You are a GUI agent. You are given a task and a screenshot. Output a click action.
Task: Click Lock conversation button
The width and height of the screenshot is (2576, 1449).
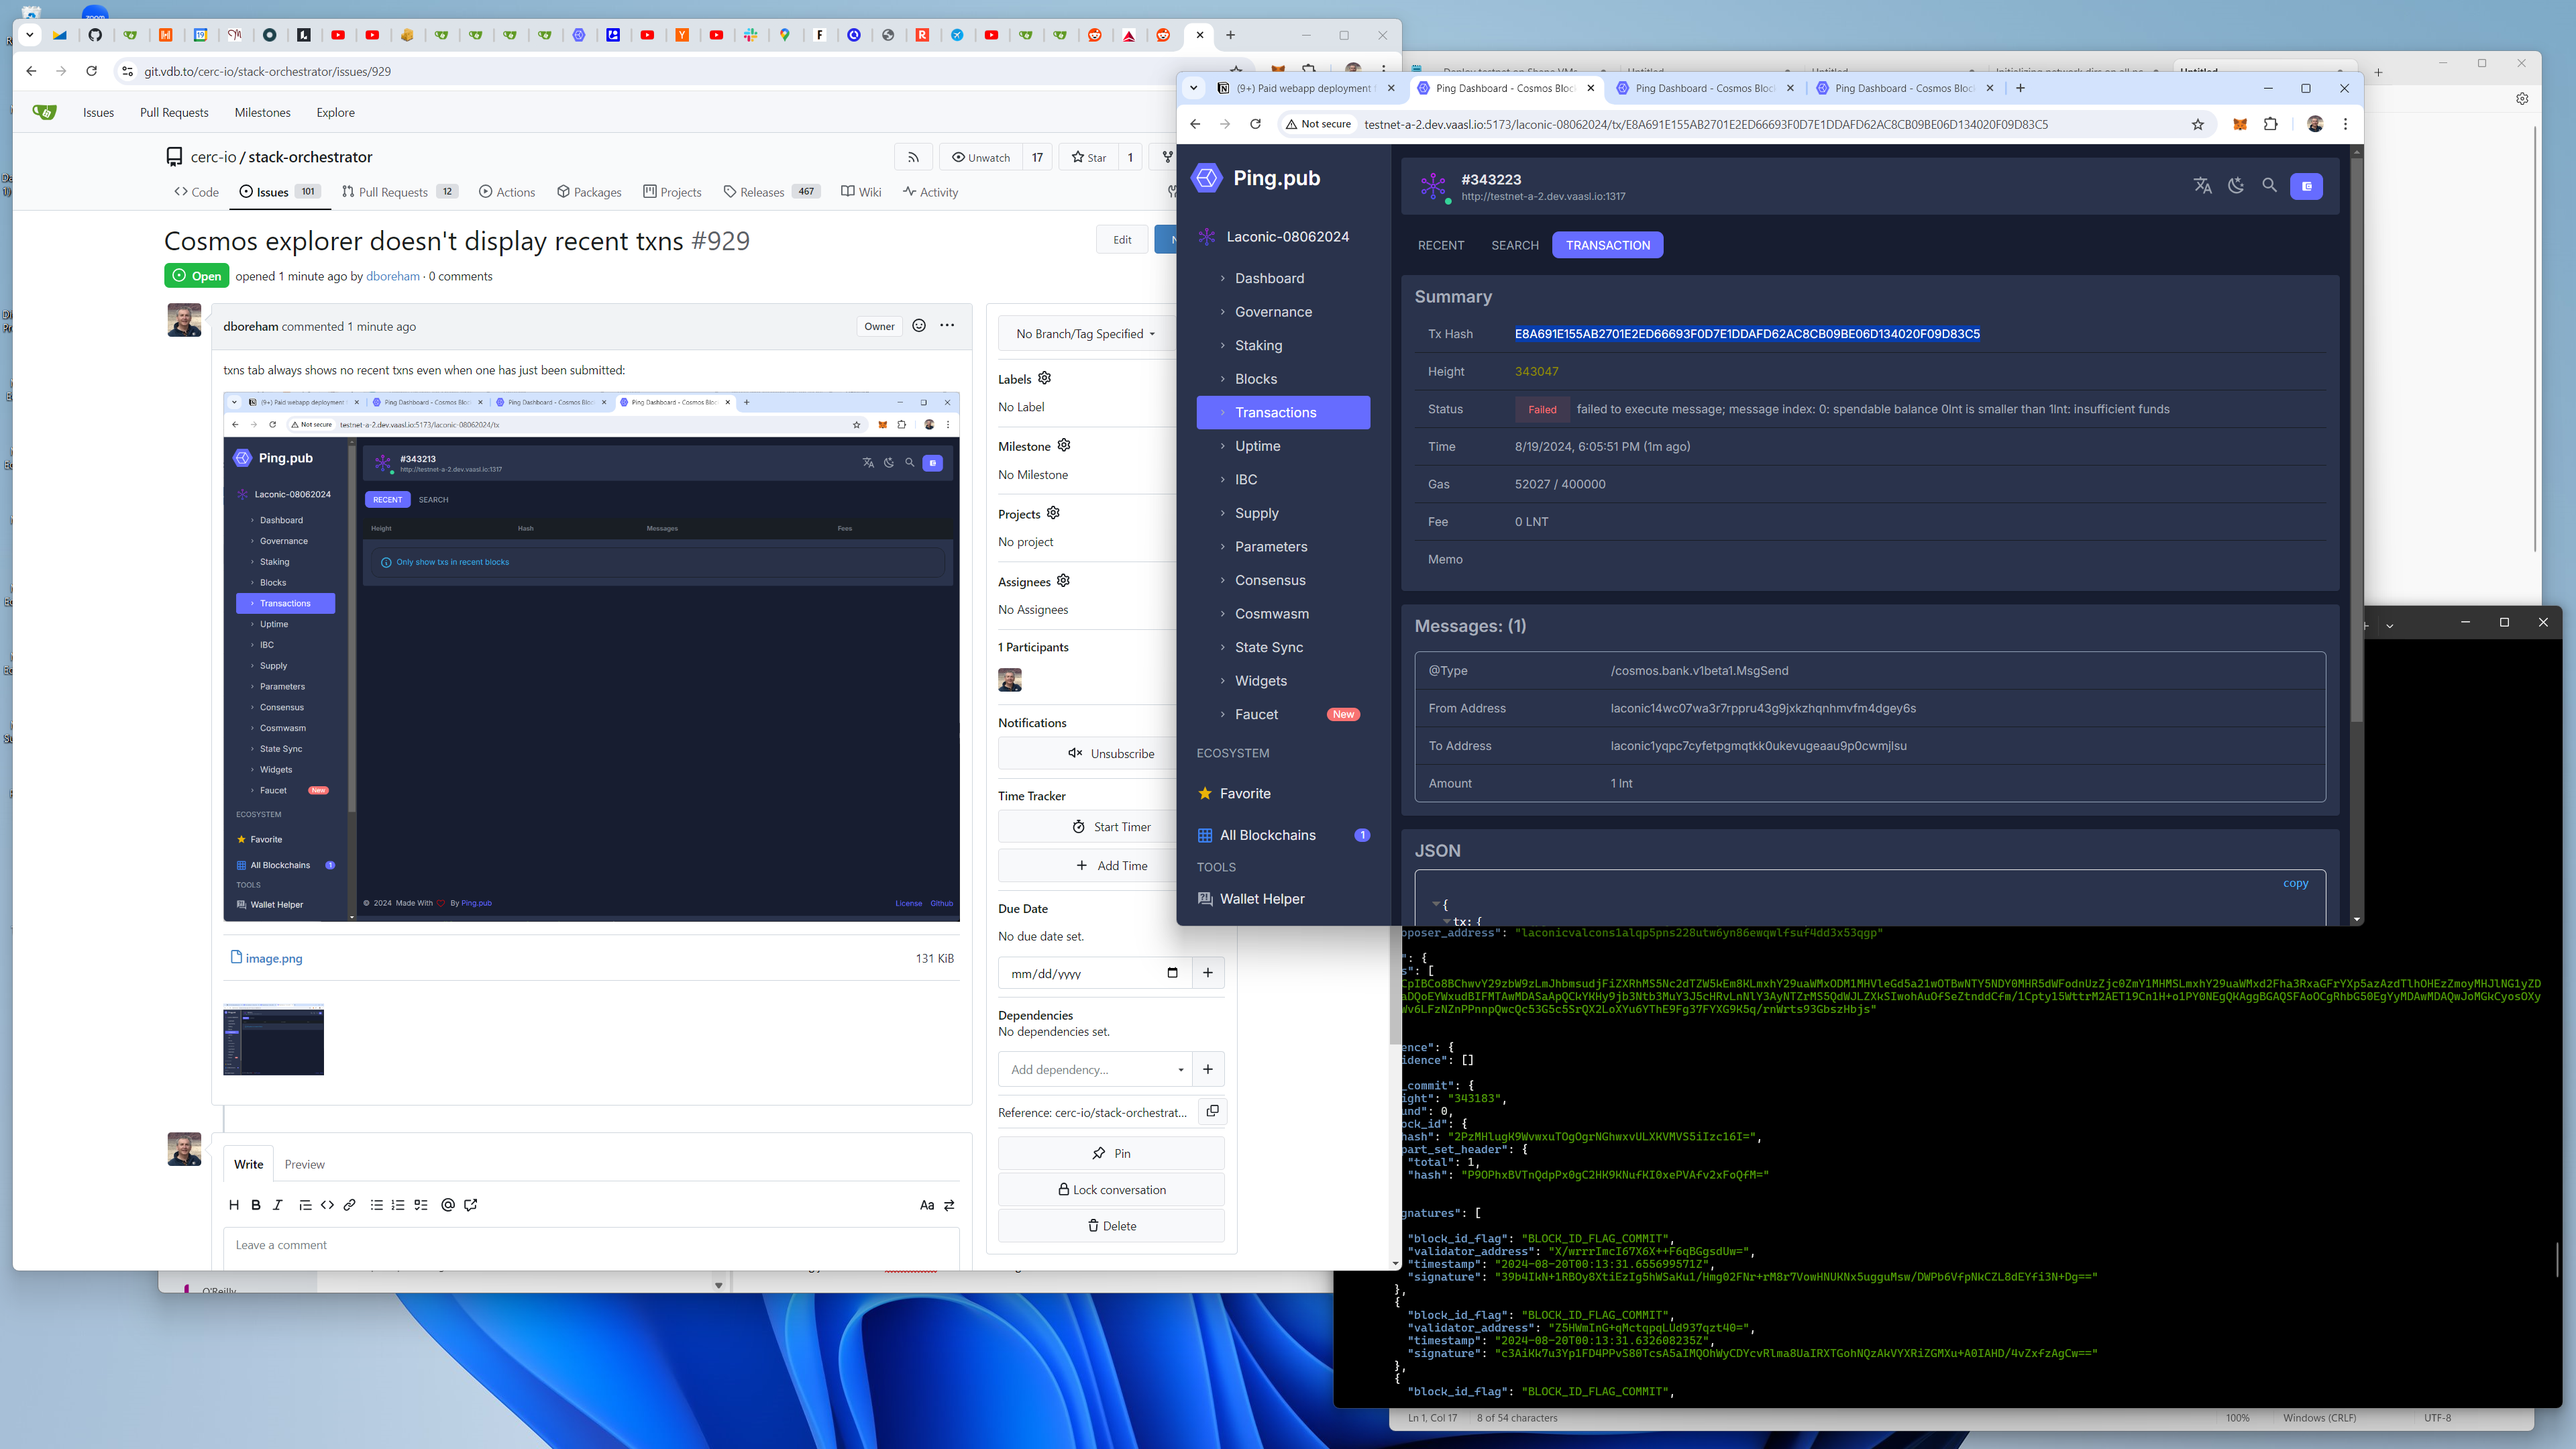pyautogui.click(x=1111, y=1190)
